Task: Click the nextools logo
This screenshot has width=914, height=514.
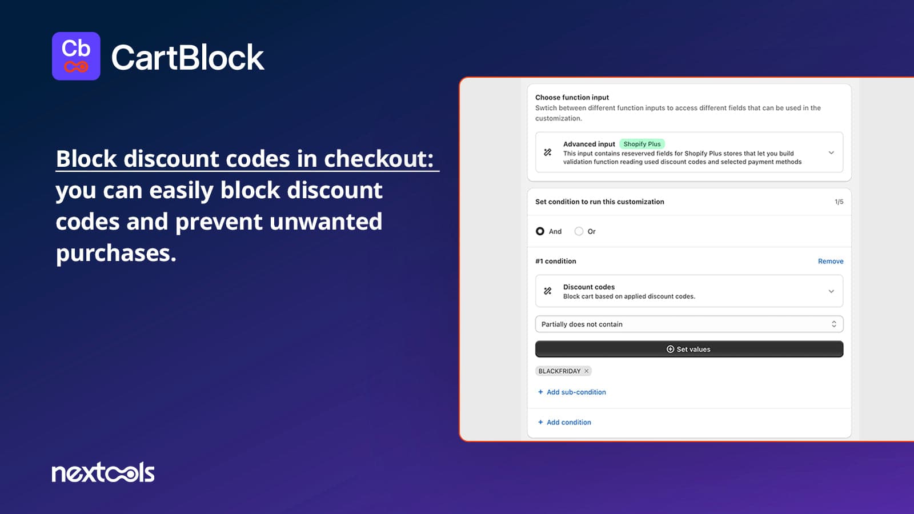Action: pos(103,472)
